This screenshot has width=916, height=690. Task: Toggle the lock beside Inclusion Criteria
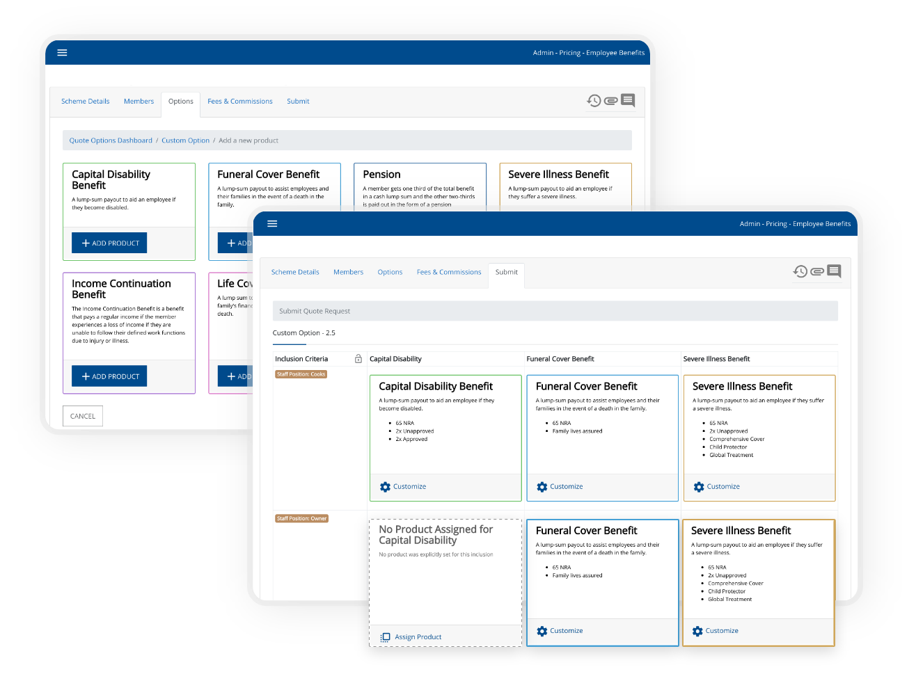coord(358,358)
